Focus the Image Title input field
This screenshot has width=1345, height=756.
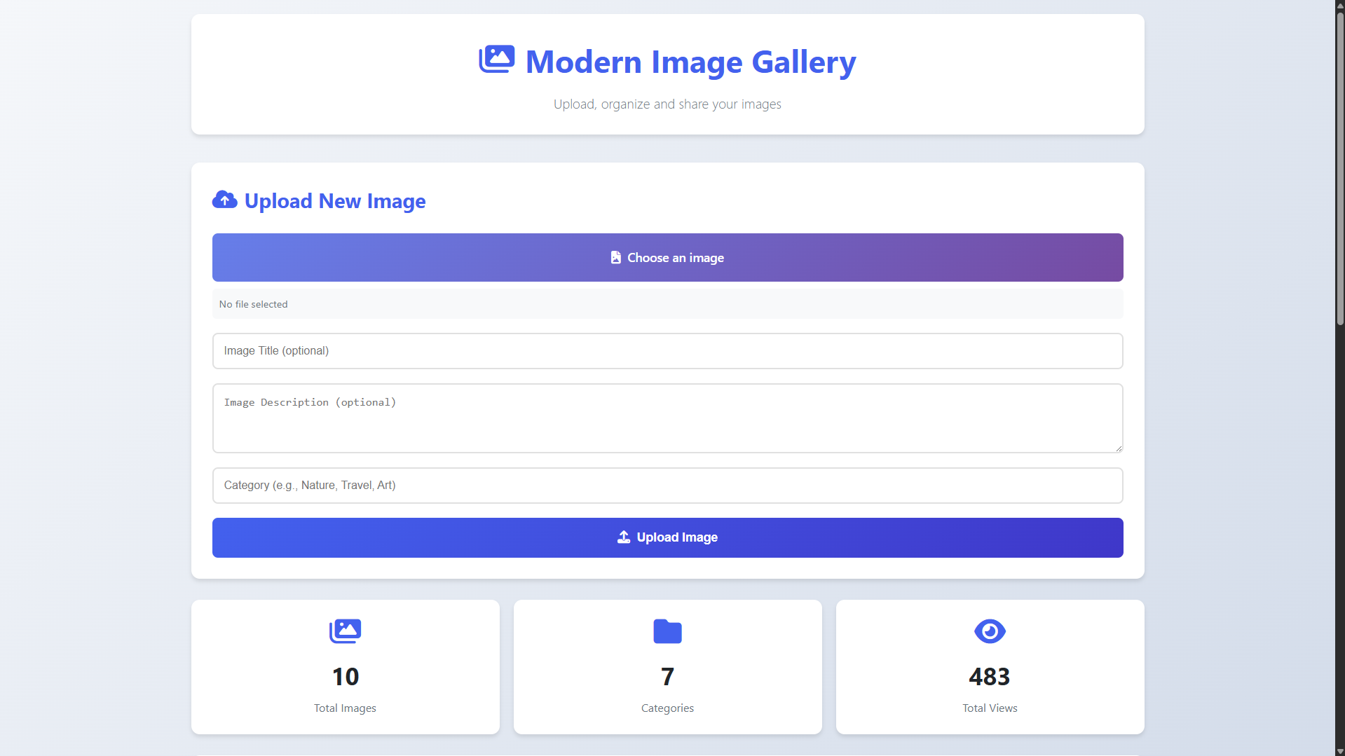point(667,351)
